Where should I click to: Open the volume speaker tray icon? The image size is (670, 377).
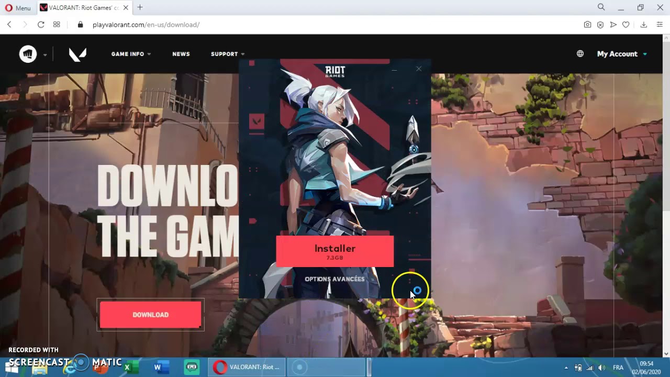click(x=602, y=368)
